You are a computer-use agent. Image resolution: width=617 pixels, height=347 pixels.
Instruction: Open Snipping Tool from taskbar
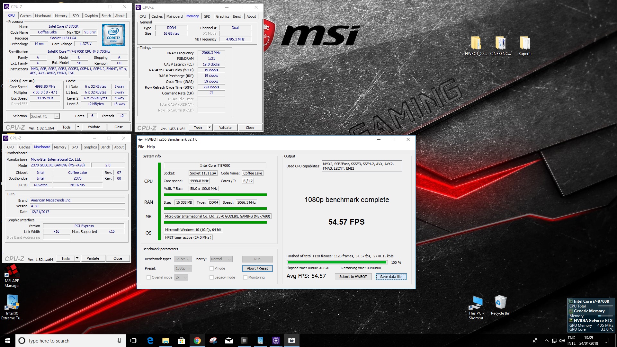tap(213, 341)
